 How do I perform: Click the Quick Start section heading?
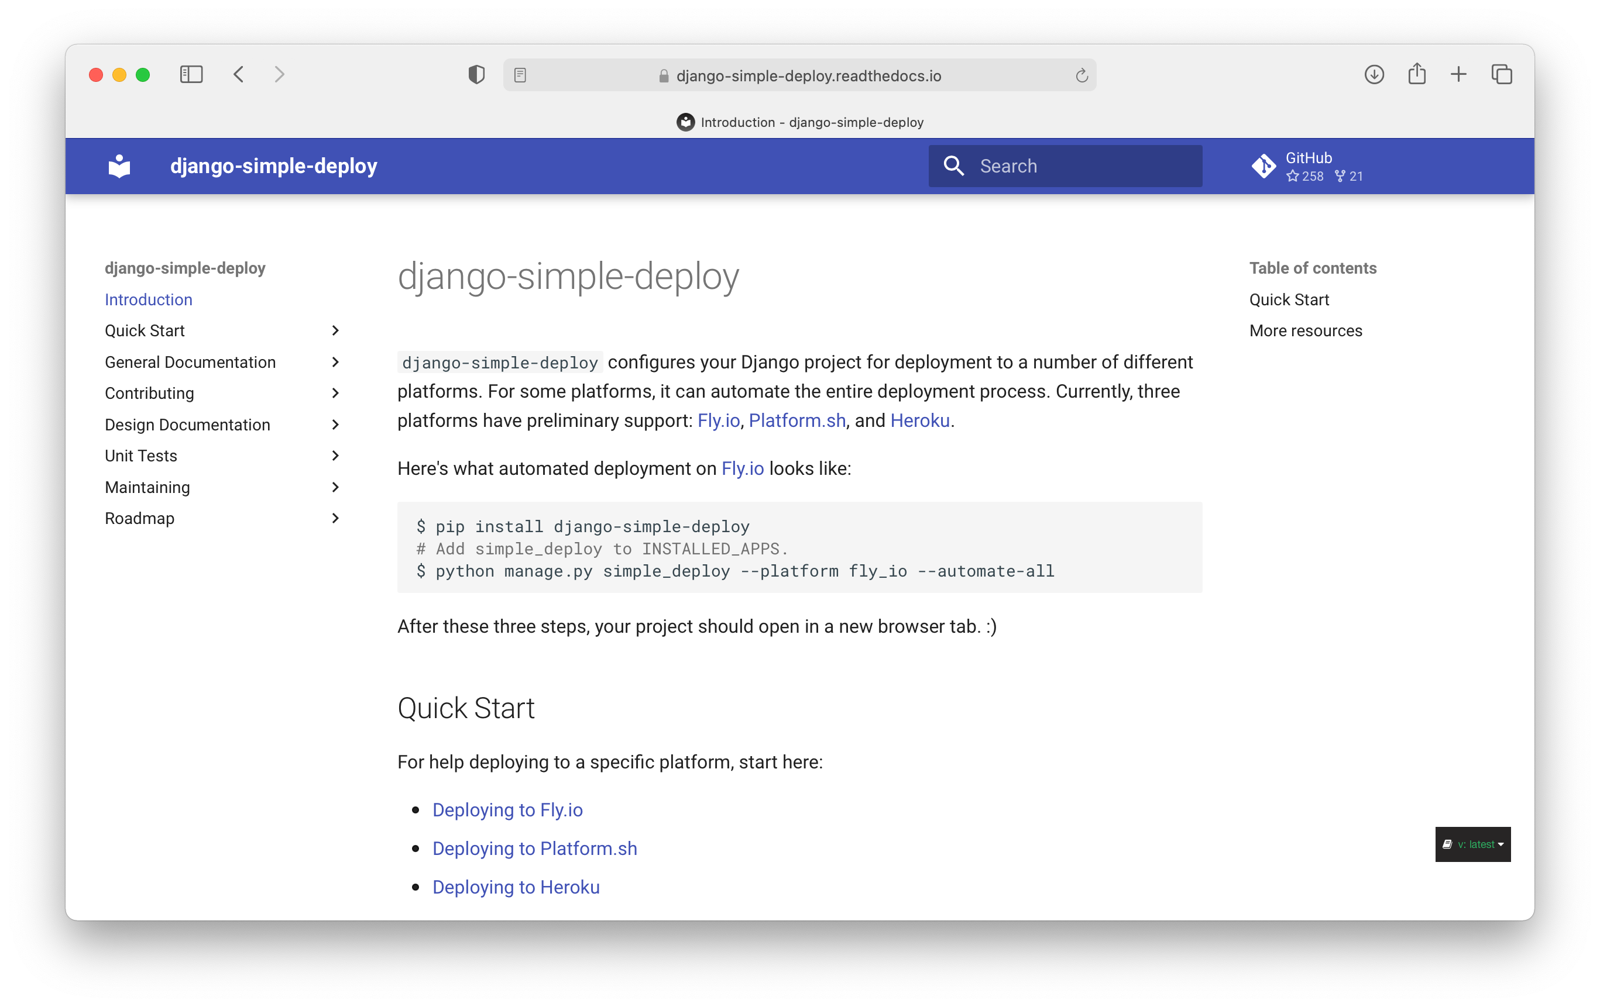tap(466, 708)
